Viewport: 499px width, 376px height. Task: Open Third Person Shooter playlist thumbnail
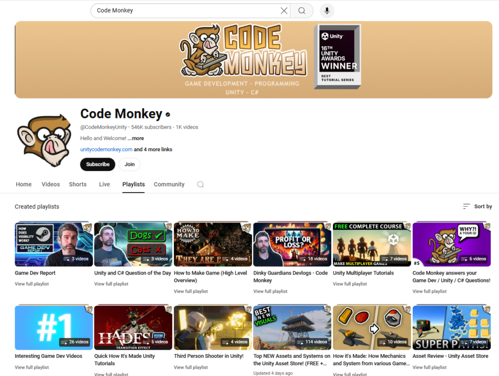[212, 328]
